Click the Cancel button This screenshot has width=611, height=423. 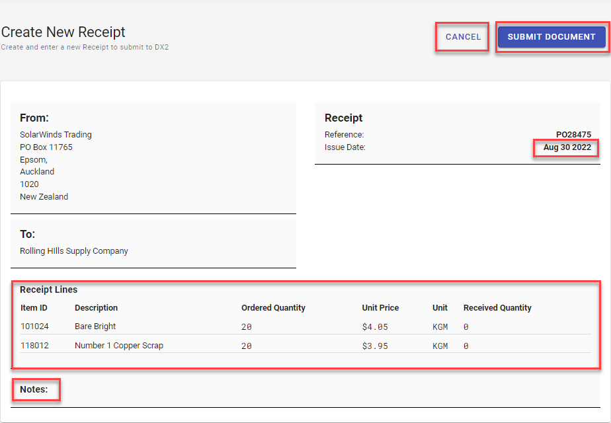click(462, 37)
